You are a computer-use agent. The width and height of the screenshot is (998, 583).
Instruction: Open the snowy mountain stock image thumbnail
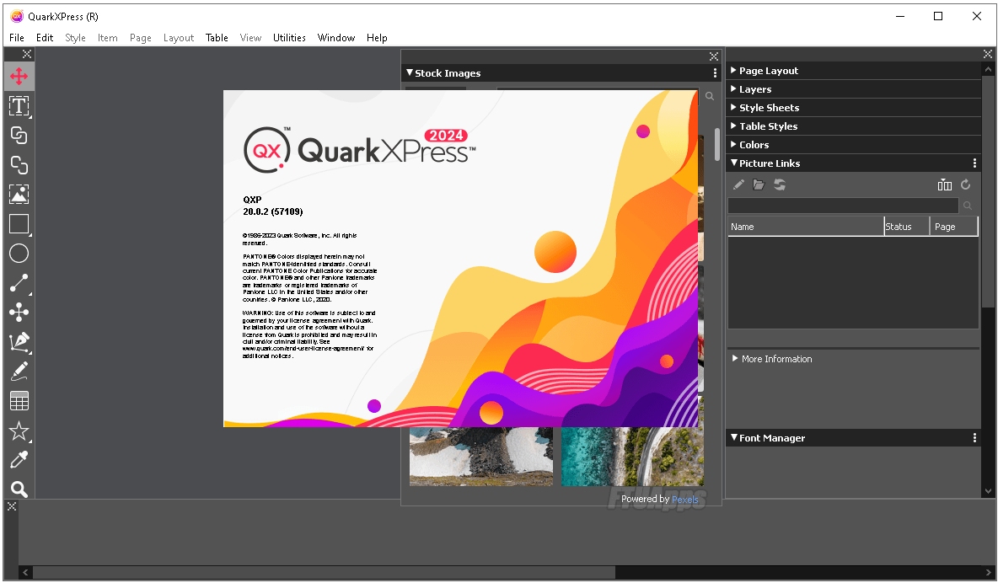tap(481, 457)
